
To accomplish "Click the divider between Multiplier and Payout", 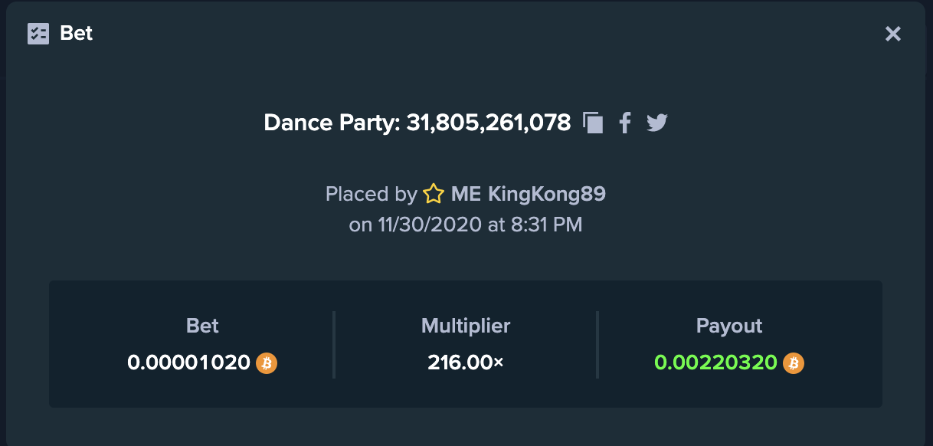I will [597, 345].
